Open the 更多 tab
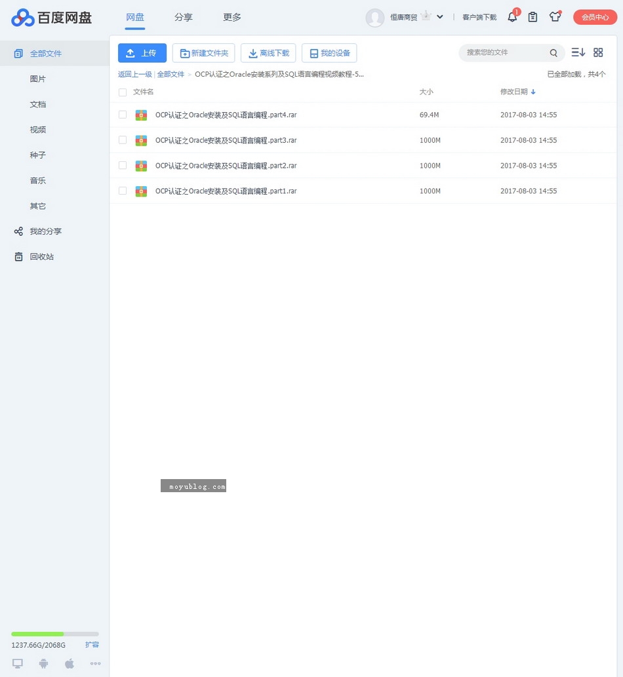The height and width of the screenshot is (677, 623). 232,17
